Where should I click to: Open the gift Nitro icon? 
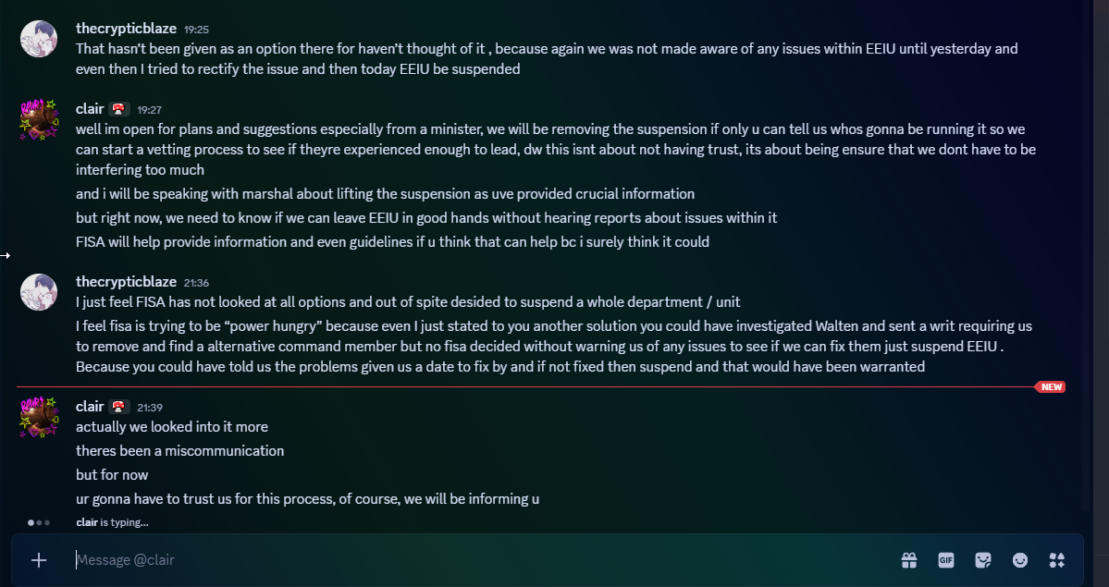(909, 560)
